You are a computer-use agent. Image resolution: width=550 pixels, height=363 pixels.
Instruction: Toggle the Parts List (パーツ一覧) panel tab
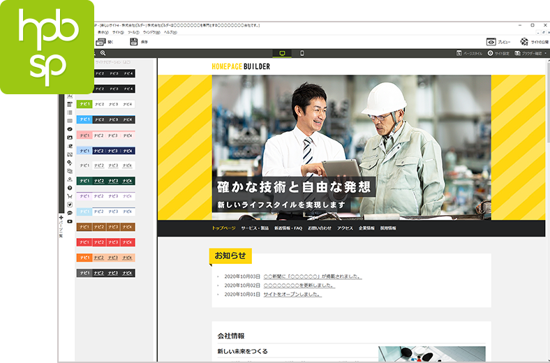(x=61, y=227)
